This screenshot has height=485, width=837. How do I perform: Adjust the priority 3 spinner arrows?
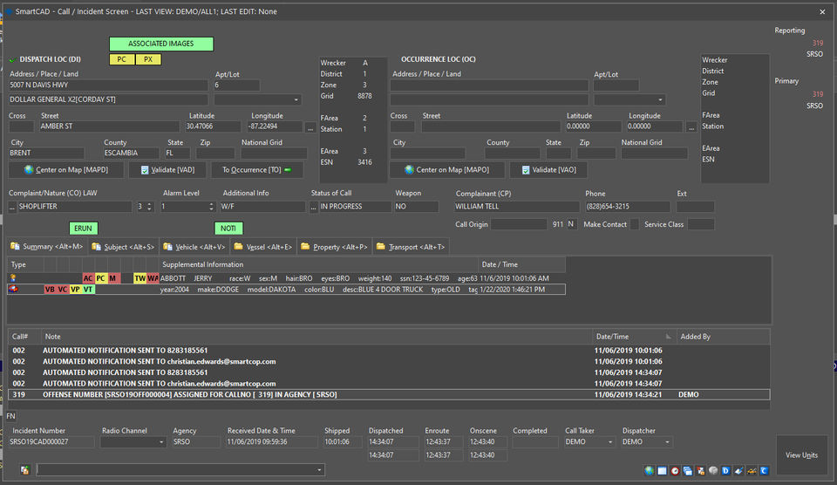tap(149, 207)
